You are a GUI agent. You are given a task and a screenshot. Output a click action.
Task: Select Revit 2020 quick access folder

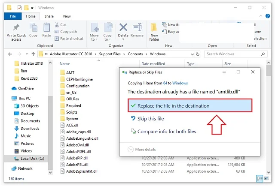pos(26,78)
